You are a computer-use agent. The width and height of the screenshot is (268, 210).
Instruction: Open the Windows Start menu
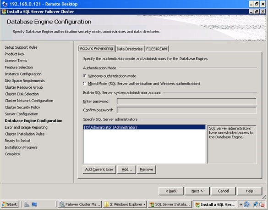coord(10,204)
